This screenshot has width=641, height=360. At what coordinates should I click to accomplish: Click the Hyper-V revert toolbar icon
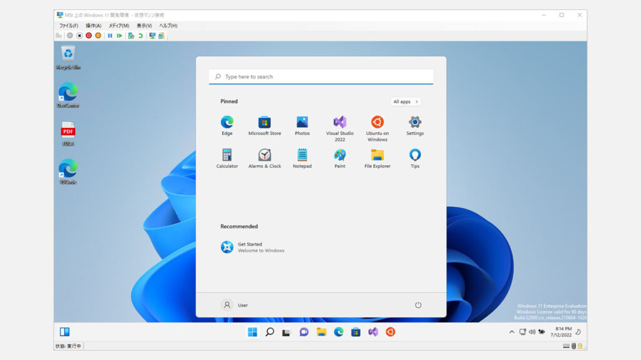[x=141, y=36]
